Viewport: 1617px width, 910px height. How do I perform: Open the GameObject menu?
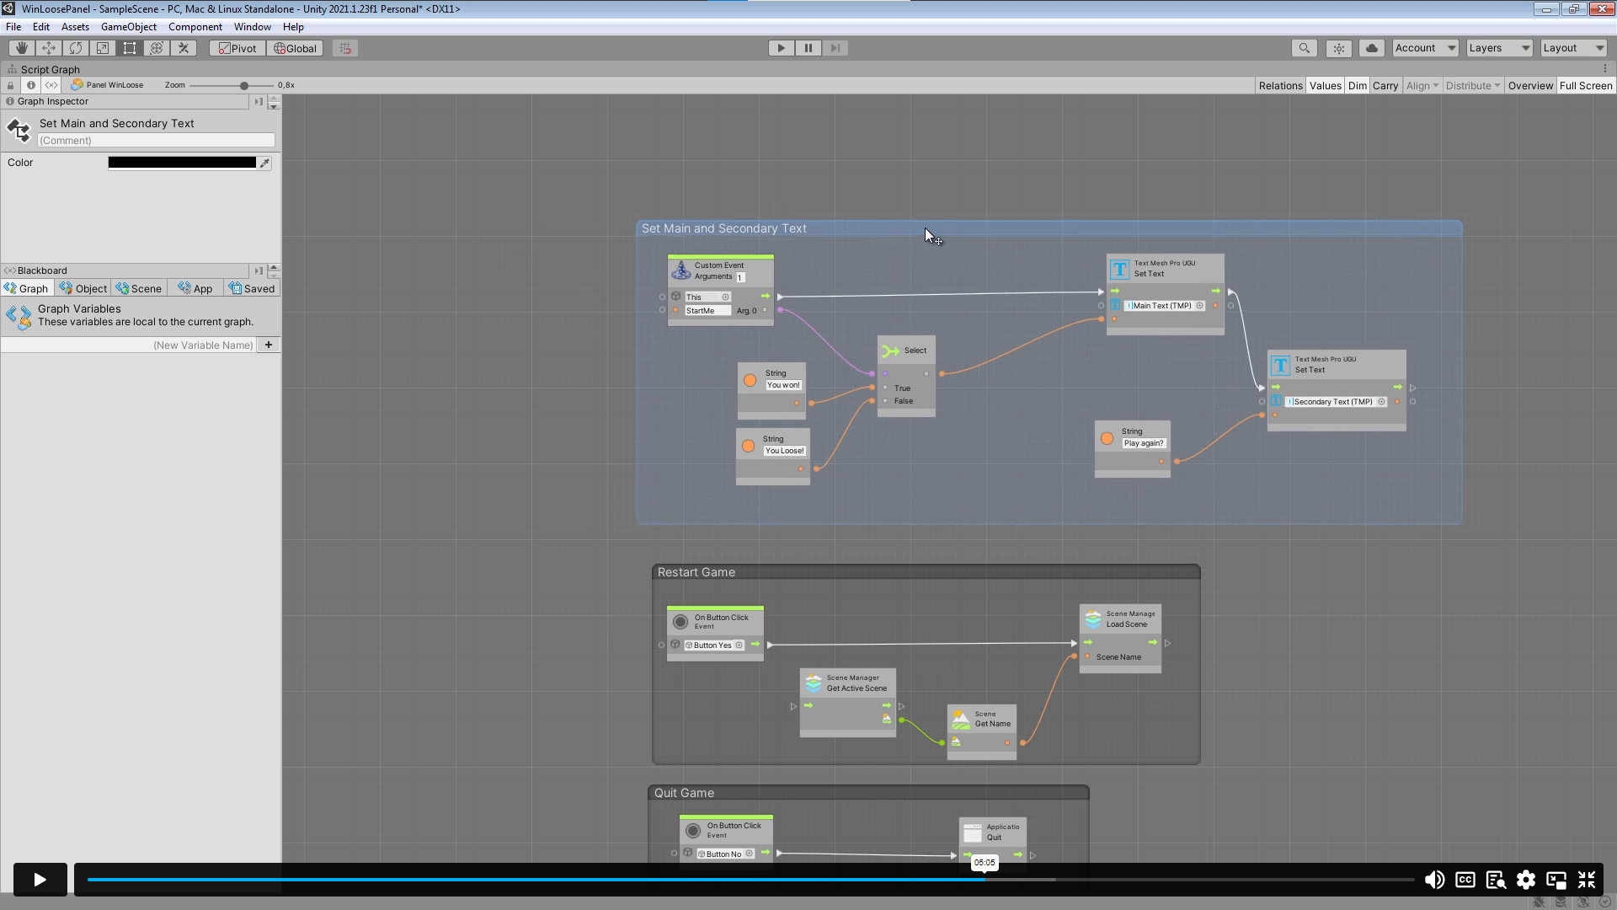pyautogui.click(x=126, y=27)
